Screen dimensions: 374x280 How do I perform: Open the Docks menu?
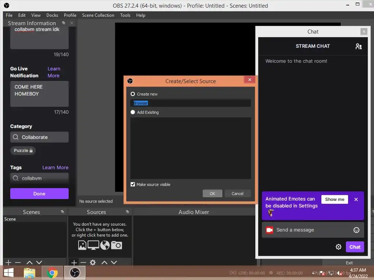[52, 15]
